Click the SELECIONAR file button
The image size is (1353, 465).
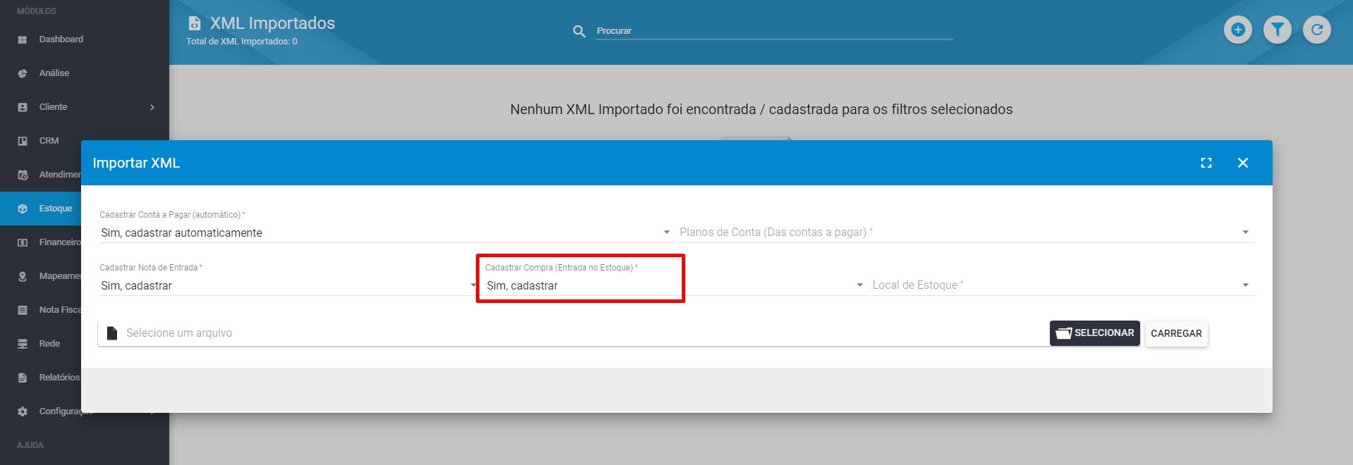click(x=1094, y=333)
